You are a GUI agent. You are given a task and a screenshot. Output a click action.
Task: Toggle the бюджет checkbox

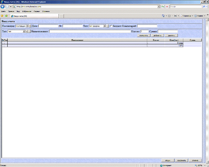tap(111, 26)
